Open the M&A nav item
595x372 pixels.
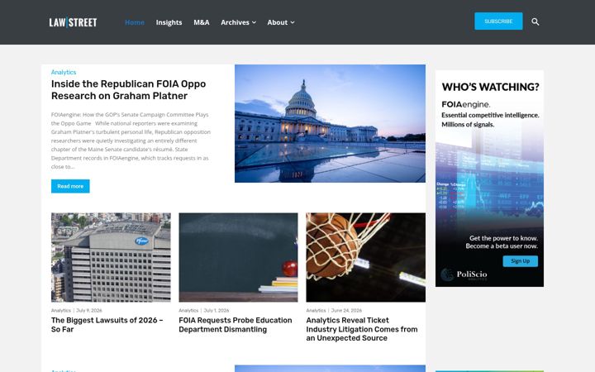[x=202, y=22]
